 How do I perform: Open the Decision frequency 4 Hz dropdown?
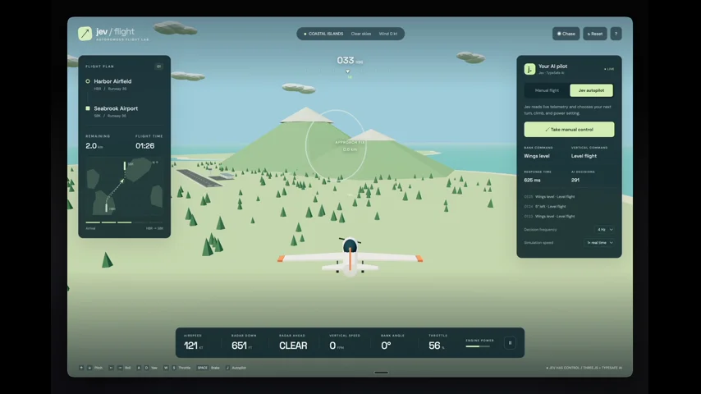tap(605, 230)
